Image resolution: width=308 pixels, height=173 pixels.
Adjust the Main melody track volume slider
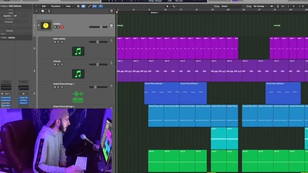tap(98, 42)
